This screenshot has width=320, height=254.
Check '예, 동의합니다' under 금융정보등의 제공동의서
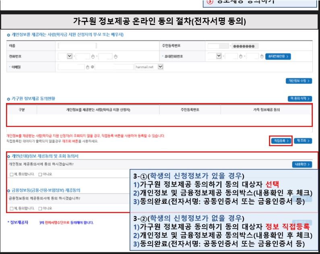[x=12, y=209]
